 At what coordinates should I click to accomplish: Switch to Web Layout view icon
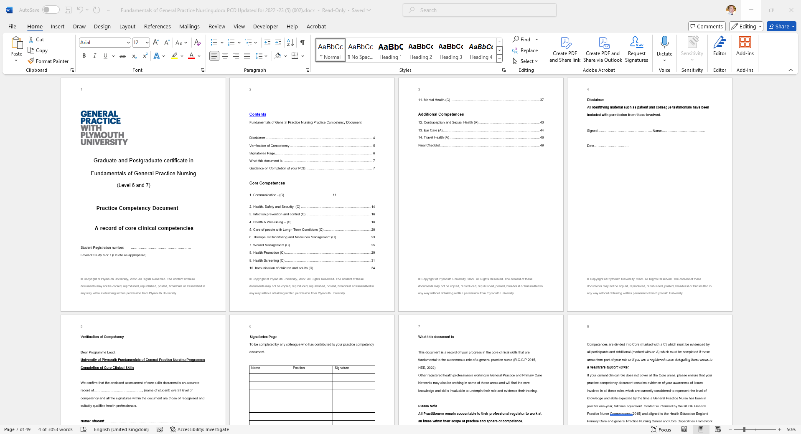coord(718,429)
